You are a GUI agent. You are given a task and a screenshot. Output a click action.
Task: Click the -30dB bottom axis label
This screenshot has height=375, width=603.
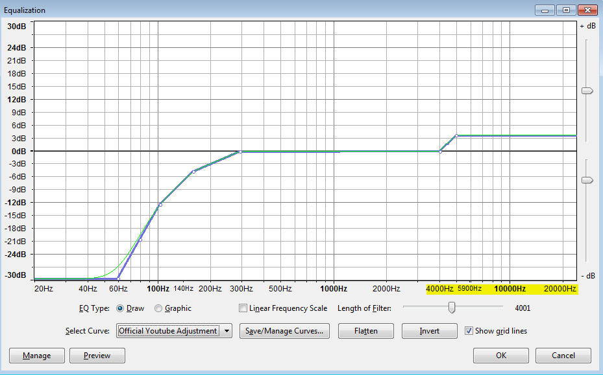(16, 275)
